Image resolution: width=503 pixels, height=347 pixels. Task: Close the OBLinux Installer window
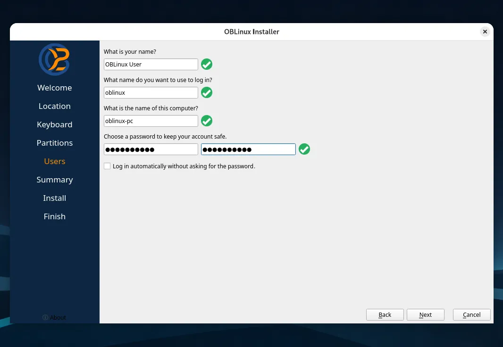[485, 32]
